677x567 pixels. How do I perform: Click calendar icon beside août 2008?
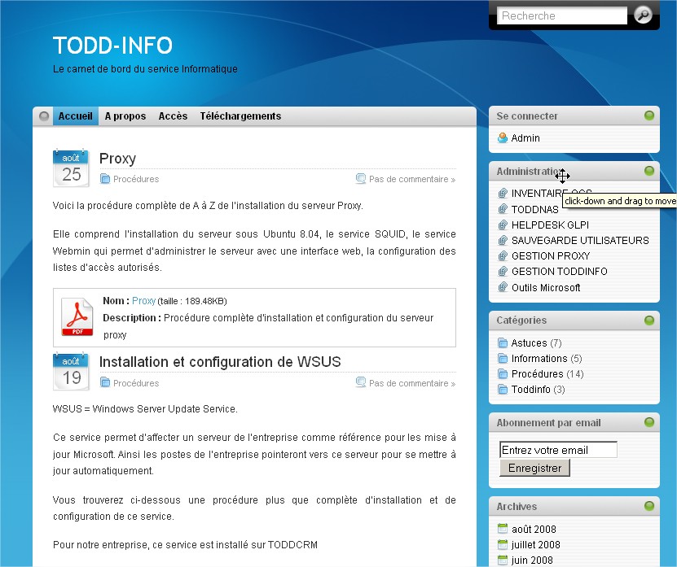click(503, 528)
